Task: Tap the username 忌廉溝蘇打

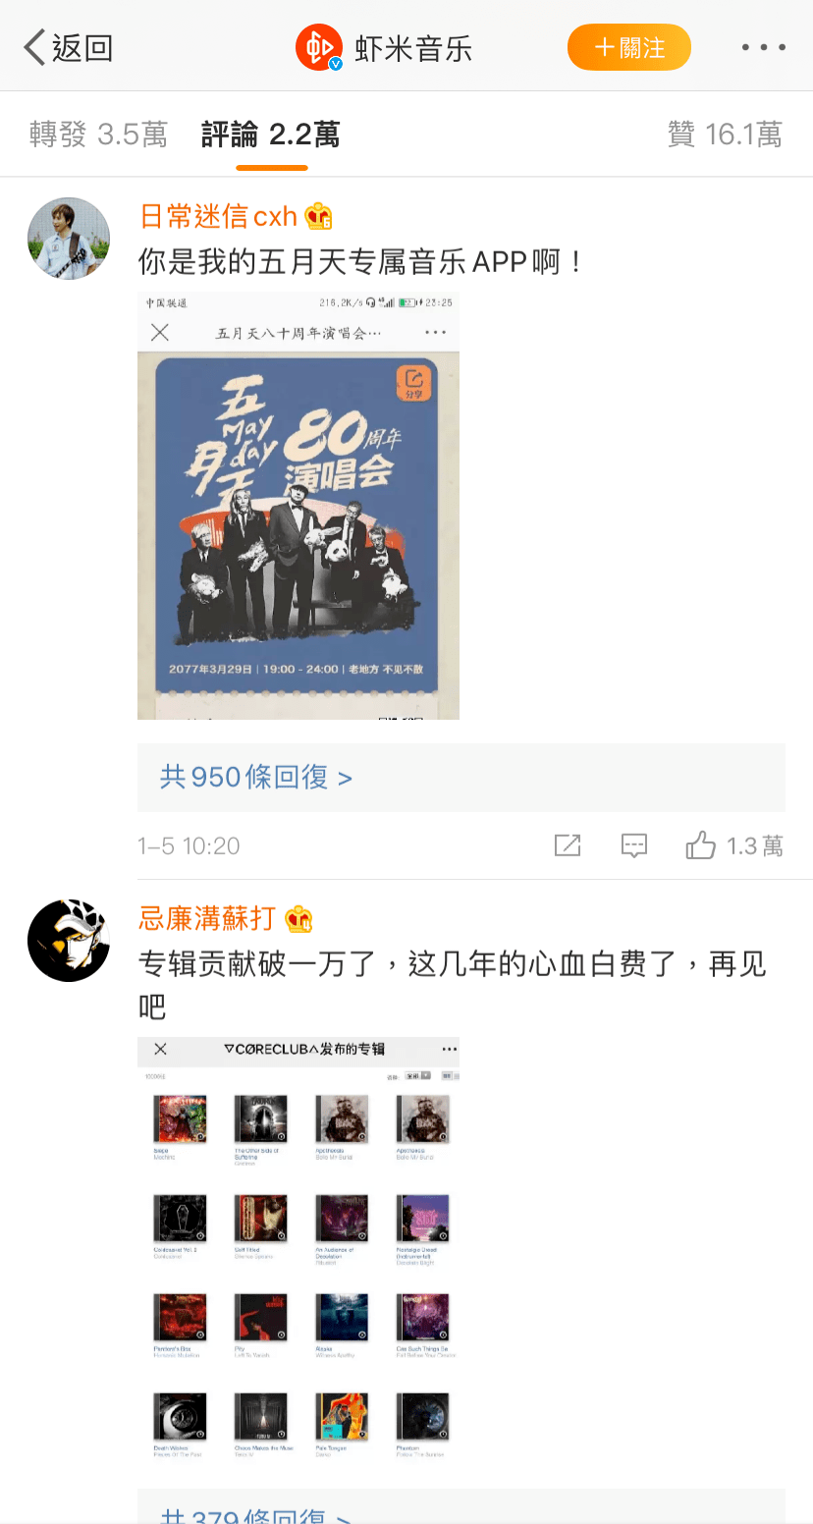Action: [x=207, y=919]
